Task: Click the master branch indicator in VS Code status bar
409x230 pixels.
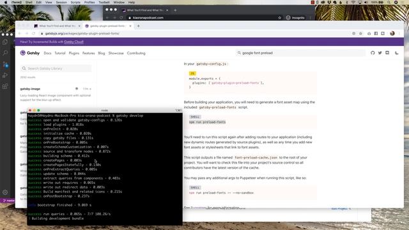Action: point(8,201)
